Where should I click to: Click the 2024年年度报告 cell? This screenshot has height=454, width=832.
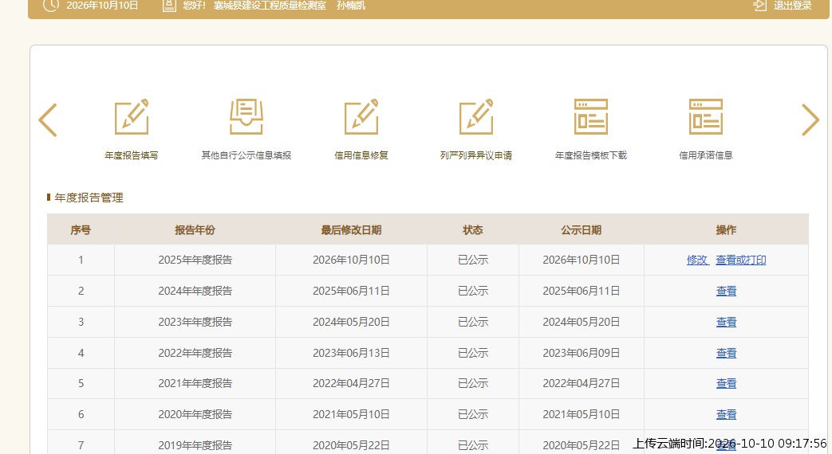tap(195, 291)
